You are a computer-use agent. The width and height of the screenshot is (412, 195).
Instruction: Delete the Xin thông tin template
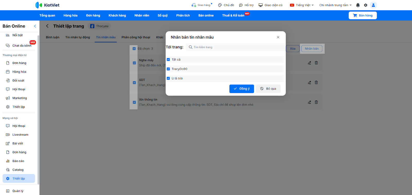(x=316, y=102)
